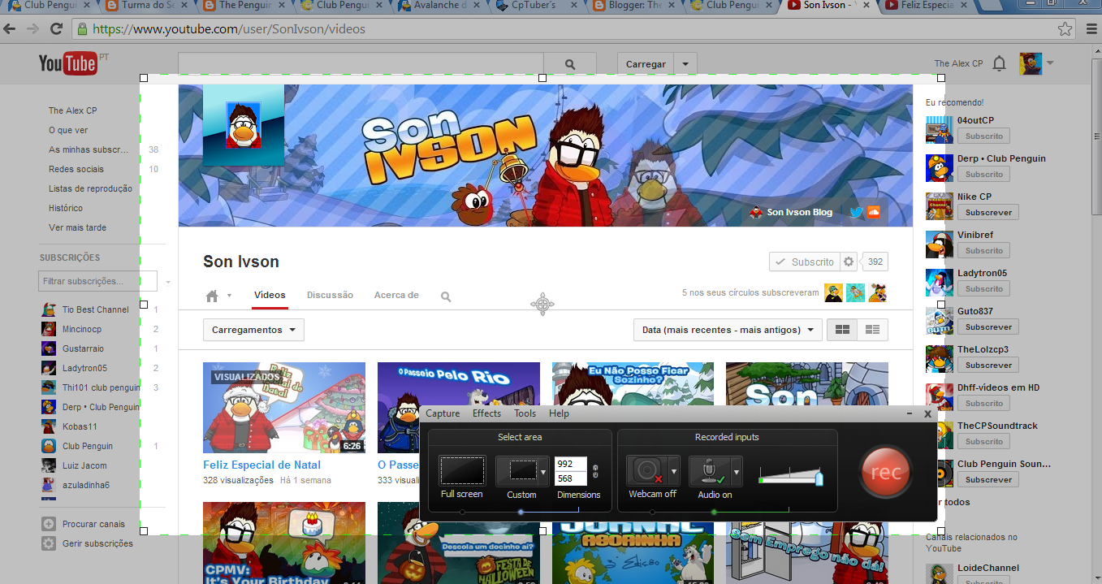Bookmark this page with the star icon
Image resolution: width=1102 pixels, height=584 pixels.
(1065, 29)
